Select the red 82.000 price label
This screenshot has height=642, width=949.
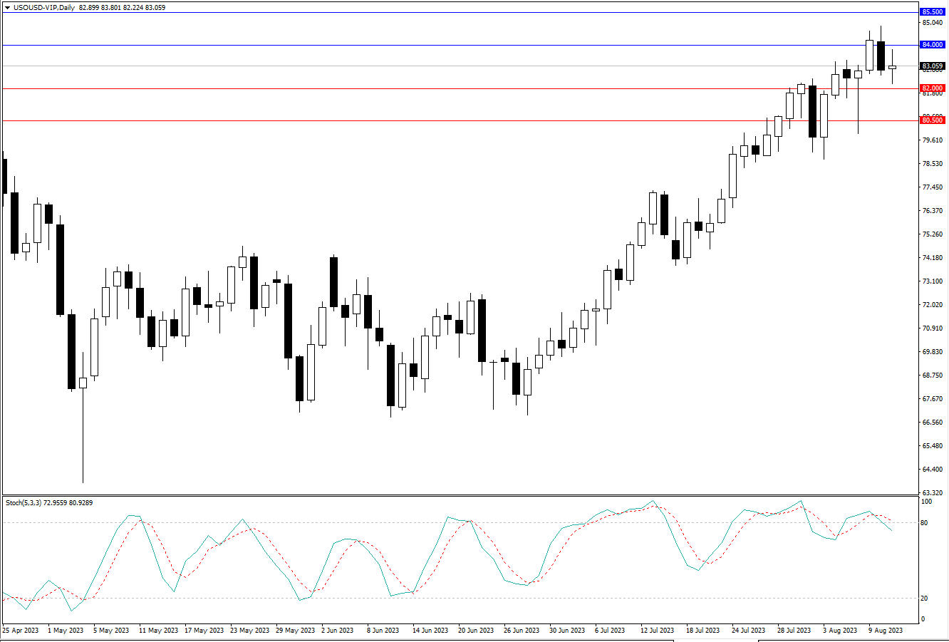point(933,88)
